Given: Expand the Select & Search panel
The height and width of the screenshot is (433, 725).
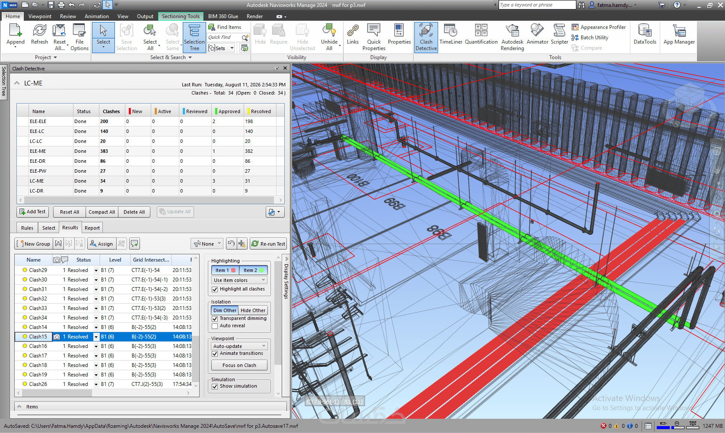Looking at the screenshot, I should tap(171, 57).
